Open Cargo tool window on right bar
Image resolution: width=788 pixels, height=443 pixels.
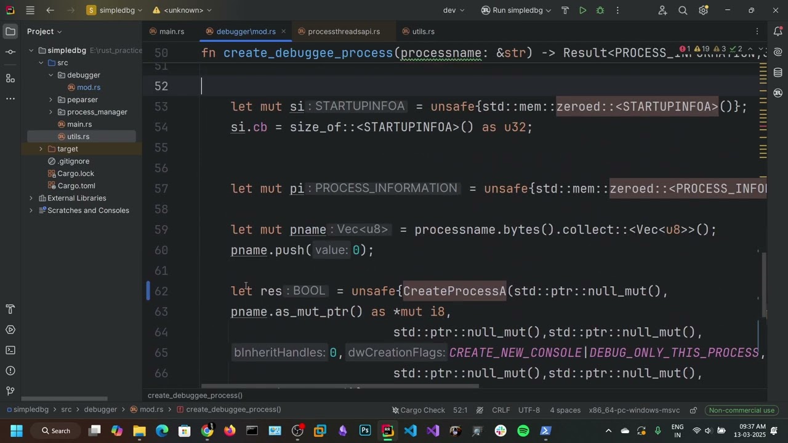(778, 93)
